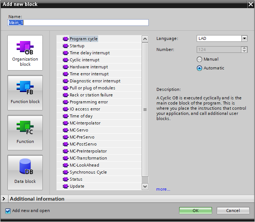Image resolution: width=255 pixels, height=222 pixels.
Task: Open the Language dropdown
Action: 244,38
